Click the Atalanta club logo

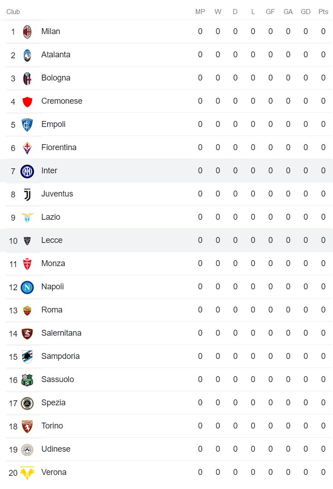coord(27,55)
